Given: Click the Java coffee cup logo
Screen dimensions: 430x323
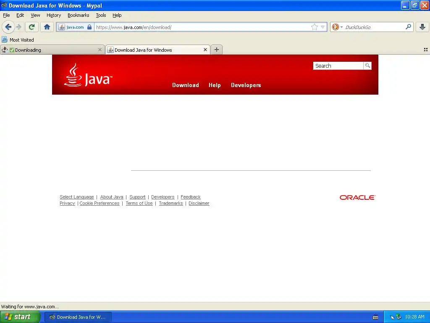Looking at the screenshot, I should 88,75.
